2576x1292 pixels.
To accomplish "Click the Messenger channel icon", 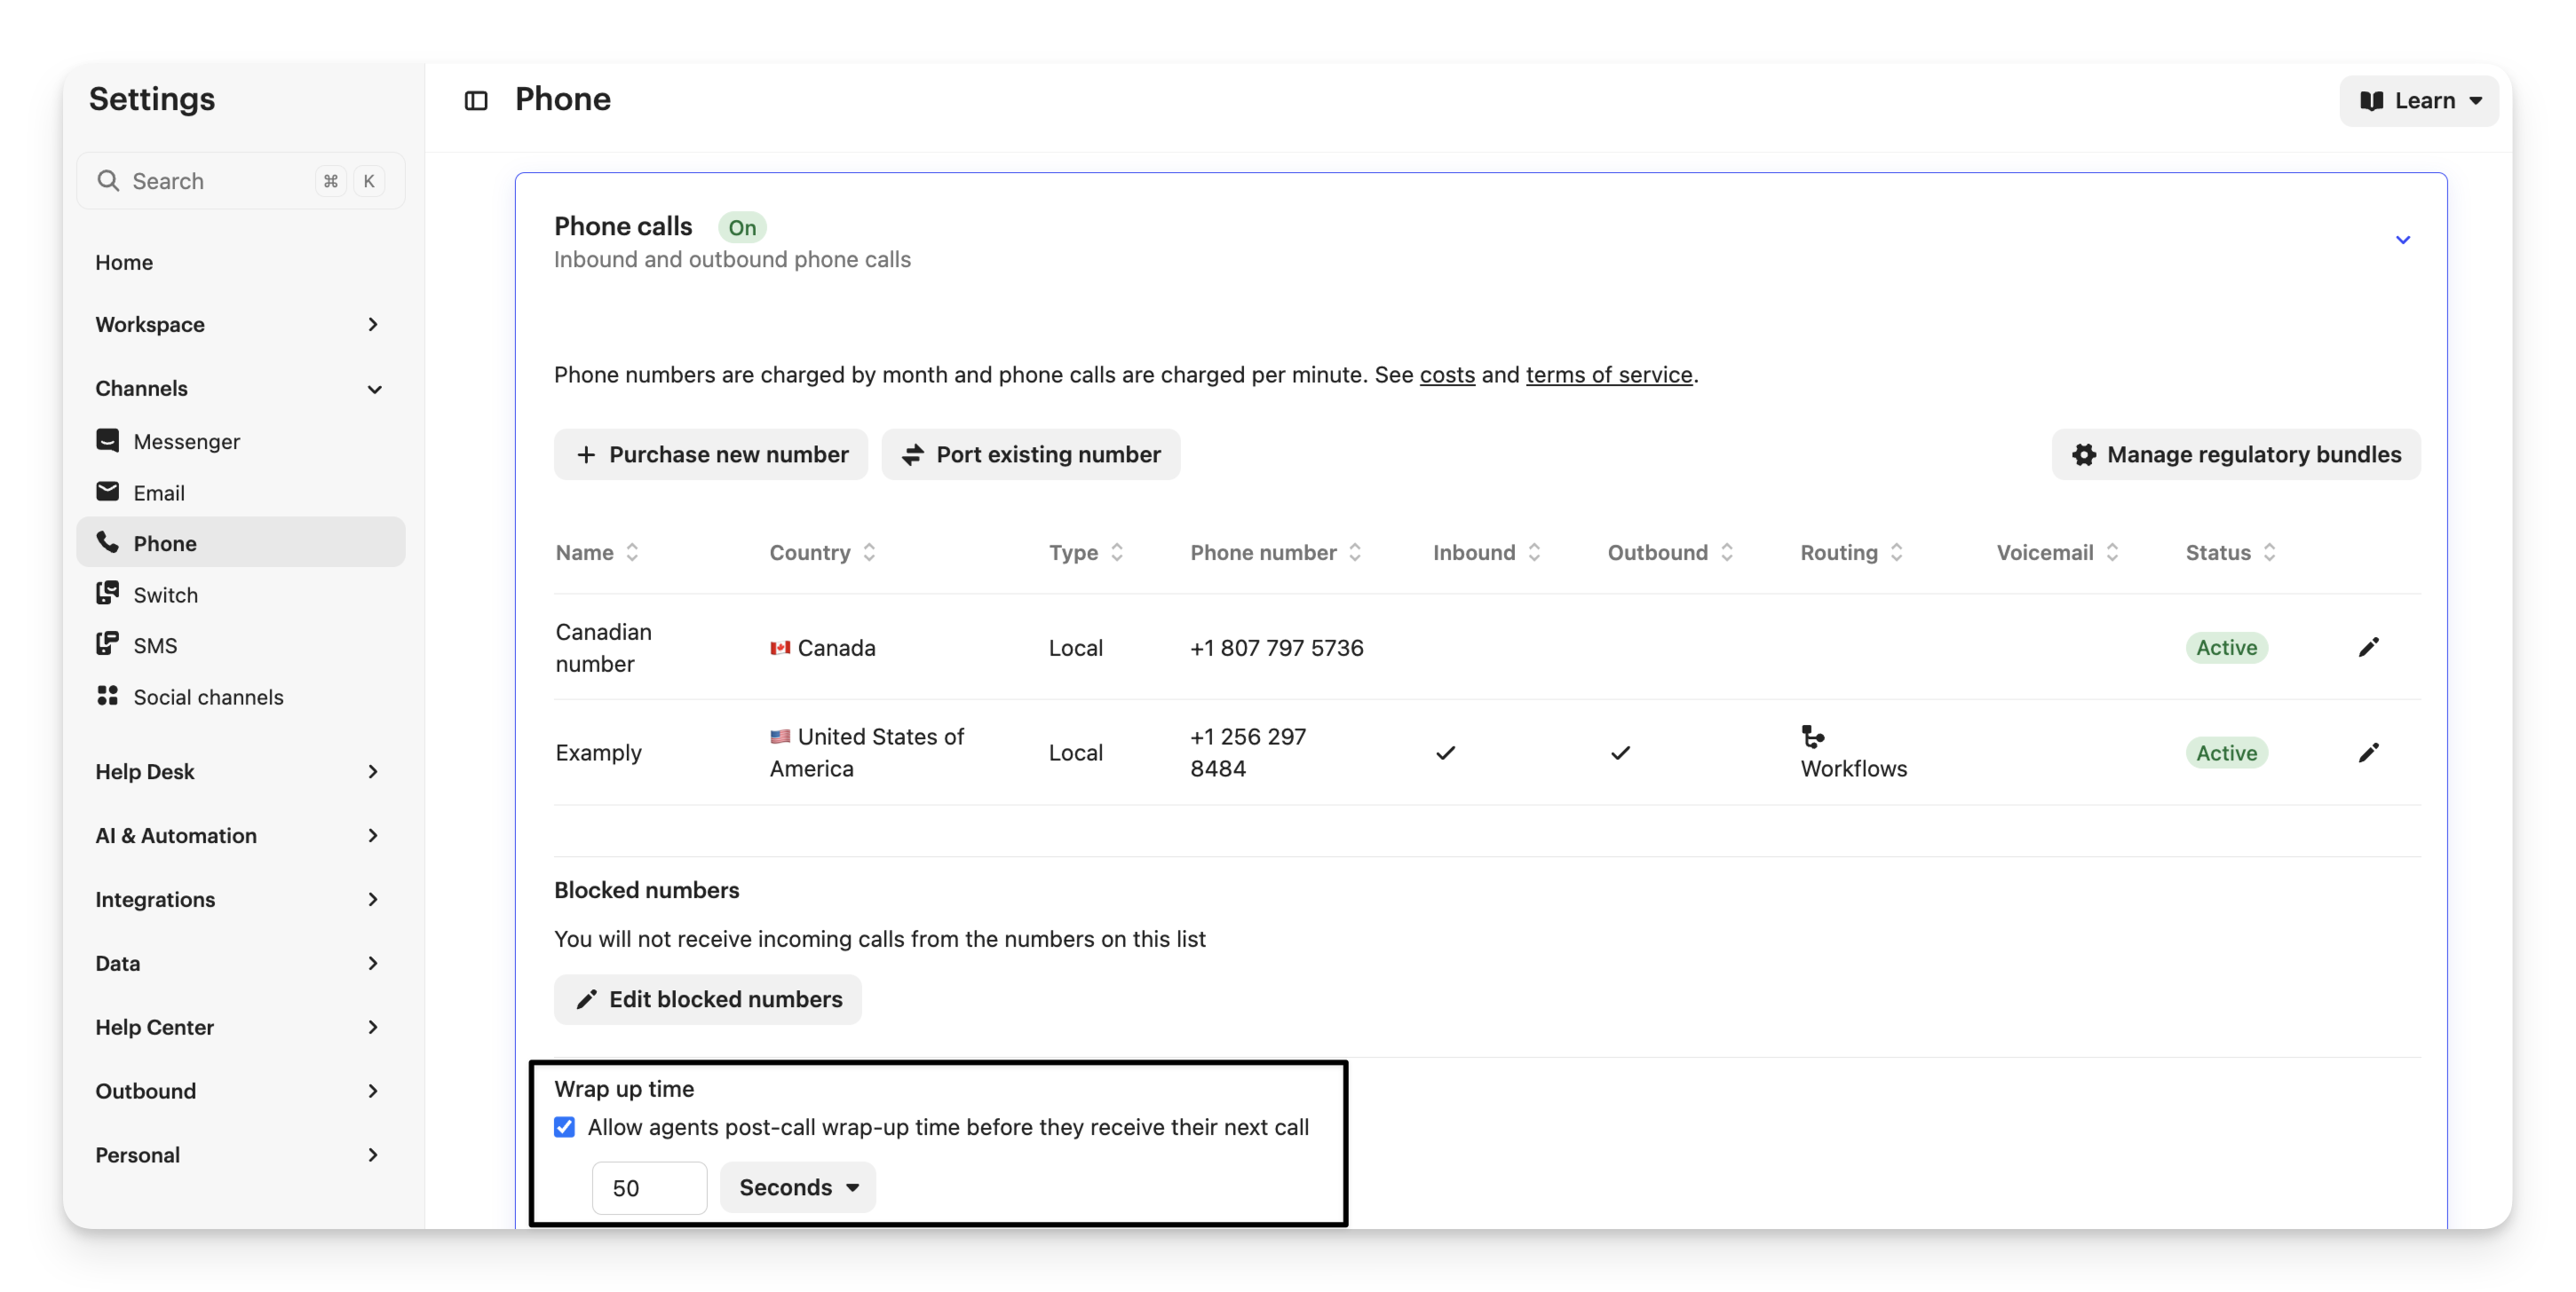I will pos(107,441).
